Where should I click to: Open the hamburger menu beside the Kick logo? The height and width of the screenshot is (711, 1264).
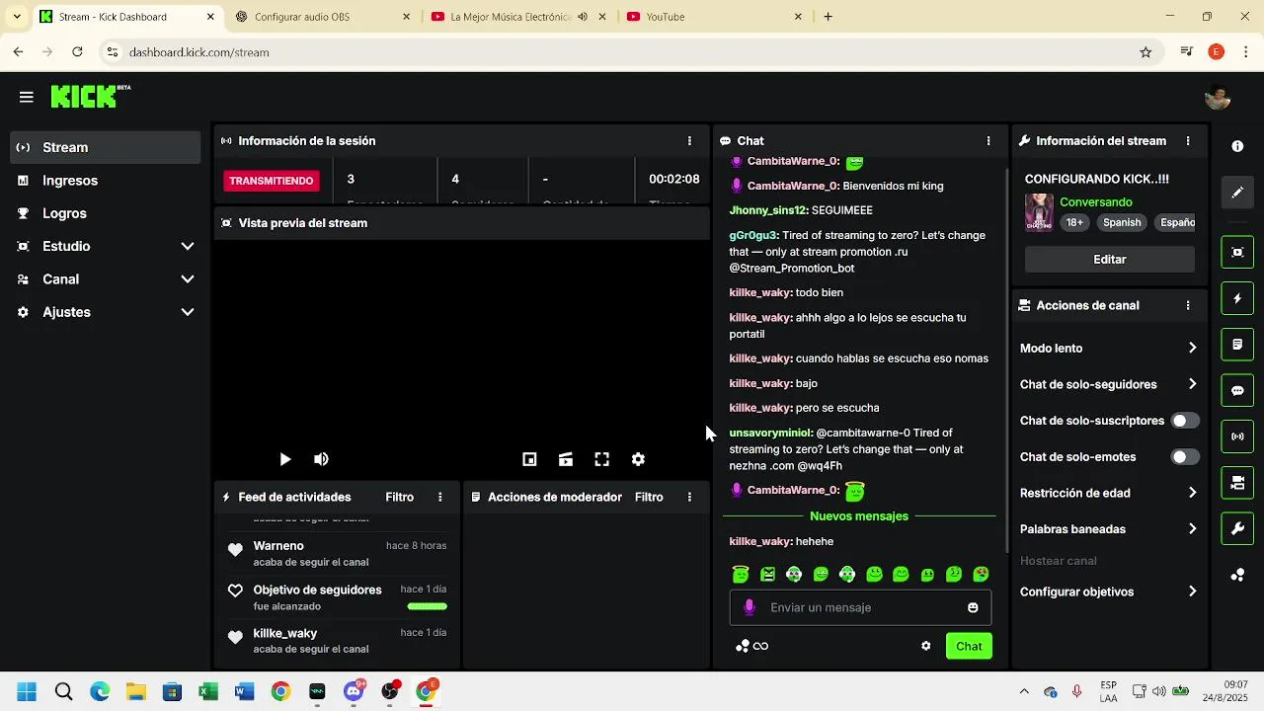27,97
